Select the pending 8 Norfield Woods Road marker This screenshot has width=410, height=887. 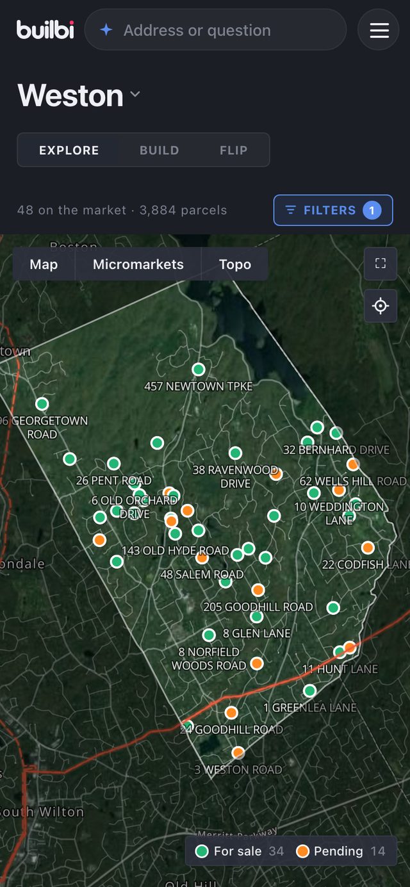click(x=256, y=663)
